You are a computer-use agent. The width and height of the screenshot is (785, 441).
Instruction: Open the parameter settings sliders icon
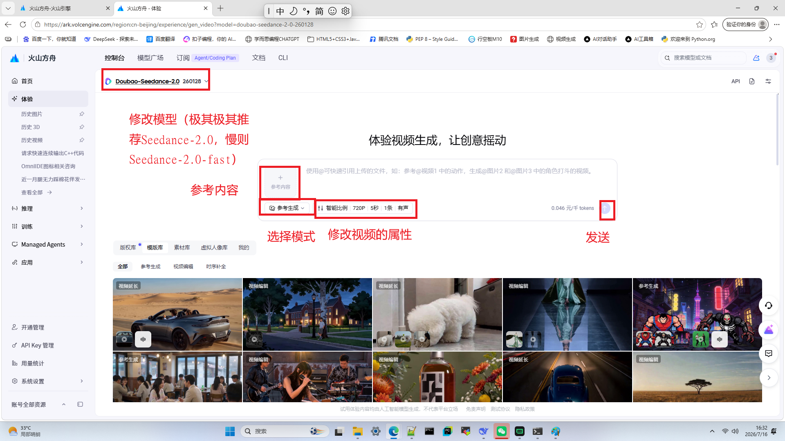click(x=768, y=81)
